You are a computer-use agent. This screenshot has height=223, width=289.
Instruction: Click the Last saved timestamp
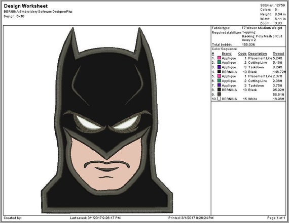(95, 218)
